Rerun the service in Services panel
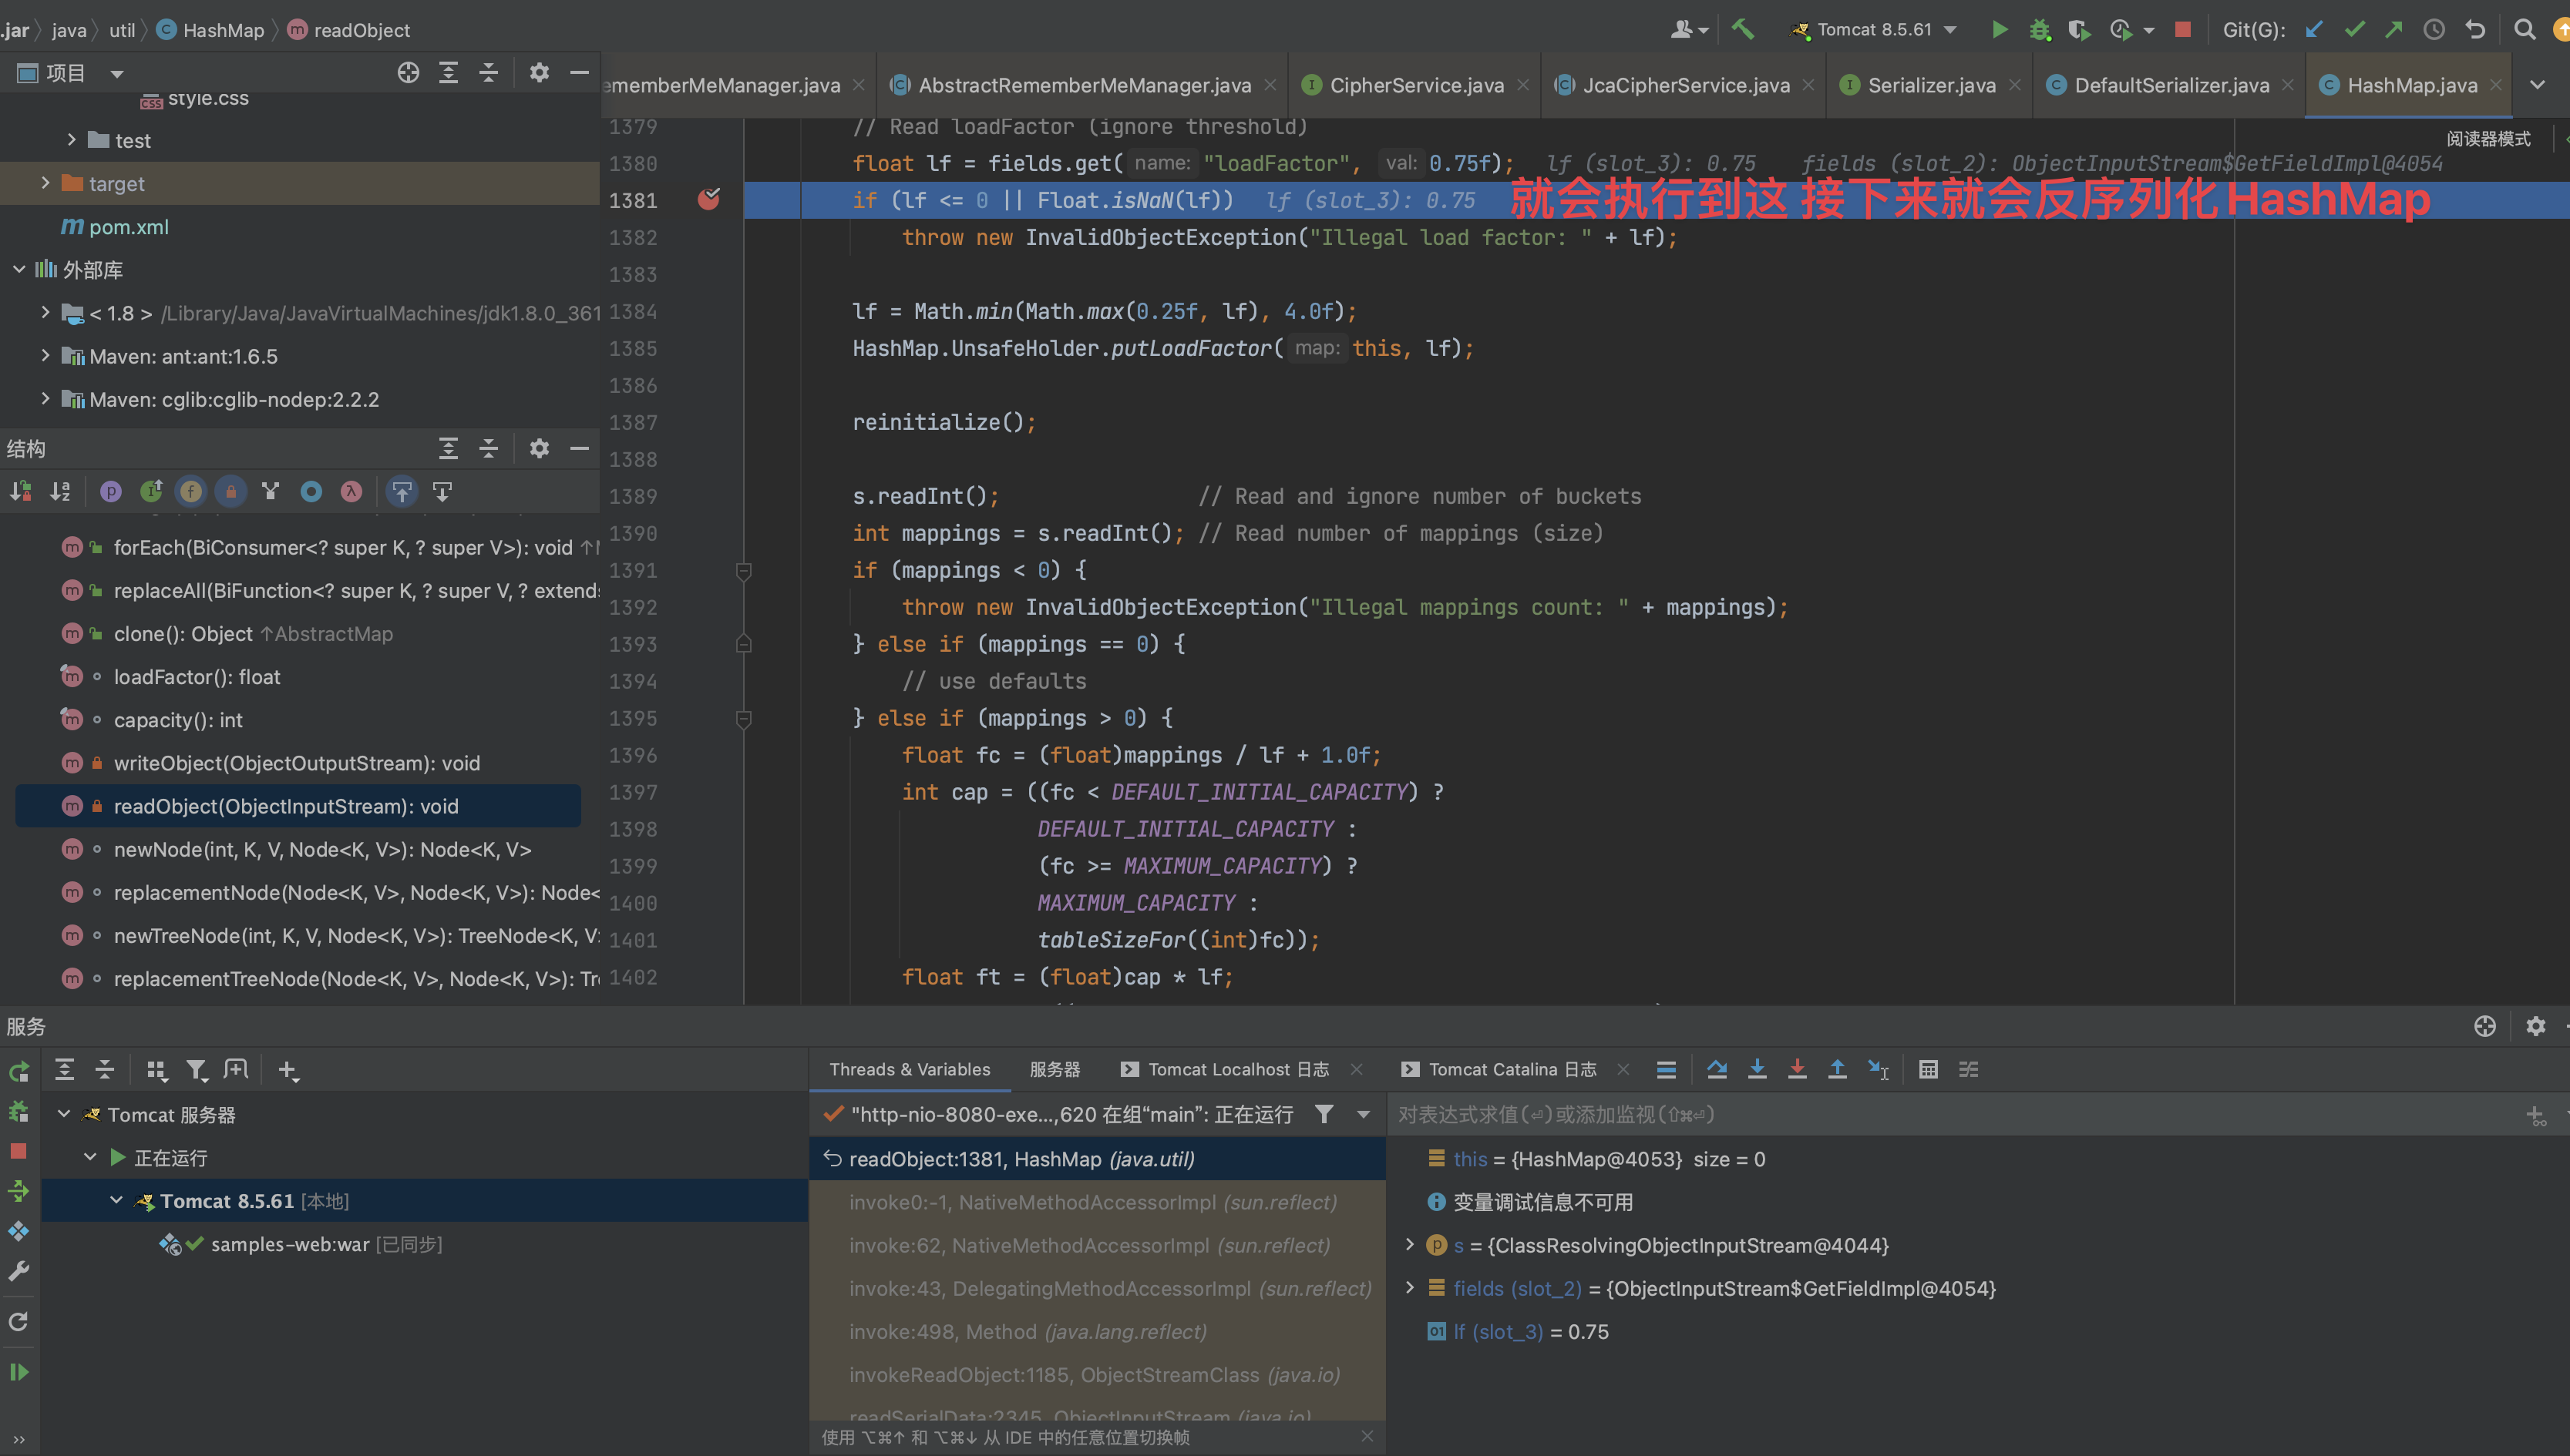Image resolution: width=2570 pixels, height=1456 pixels. (x=18, y=1071)
